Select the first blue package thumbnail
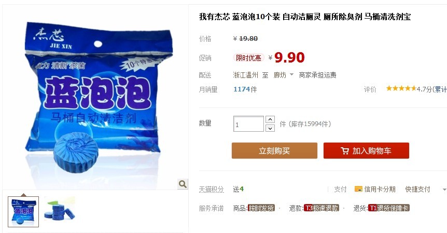This screenshot has height=233, width=447. (23, 212)
